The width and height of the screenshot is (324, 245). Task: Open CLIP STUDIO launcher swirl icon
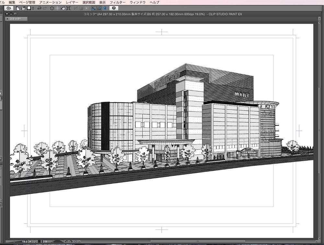click(x=9, y=8)
